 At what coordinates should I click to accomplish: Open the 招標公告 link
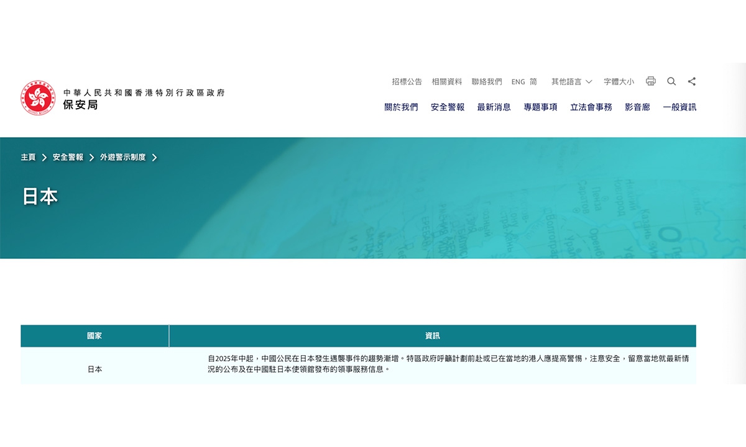(x=407, y=81)
